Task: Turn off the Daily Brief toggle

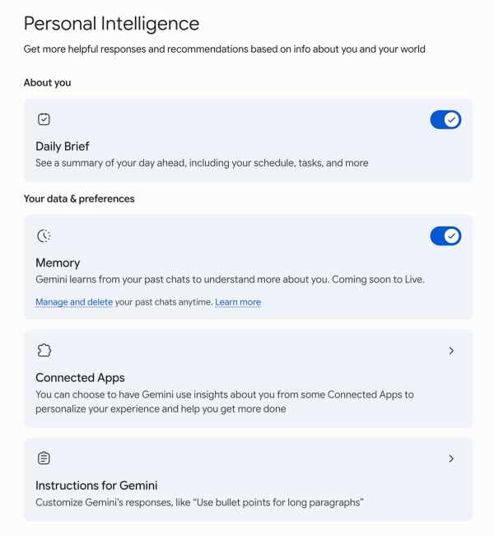Action: 445,119
